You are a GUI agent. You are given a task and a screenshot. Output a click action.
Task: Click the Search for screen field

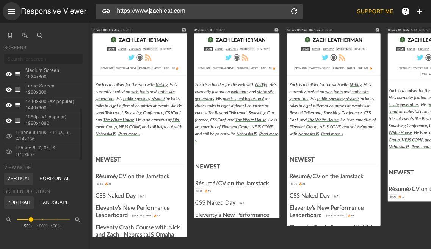coord(43,59)
